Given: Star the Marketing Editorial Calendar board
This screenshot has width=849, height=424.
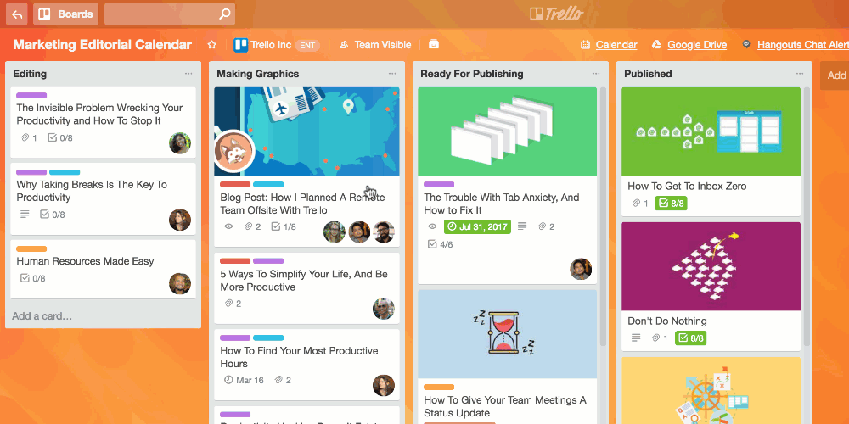Looking at the screenshot, I should pos(211,45).
